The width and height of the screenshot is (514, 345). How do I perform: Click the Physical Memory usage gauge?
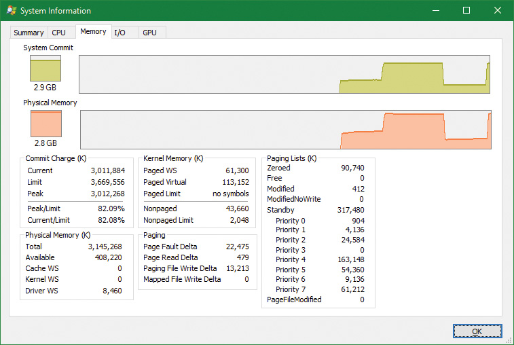click(x=45, y=124)
